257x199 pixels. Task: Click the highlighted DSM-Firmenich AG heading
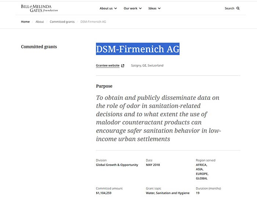click(x=138, y=49)
